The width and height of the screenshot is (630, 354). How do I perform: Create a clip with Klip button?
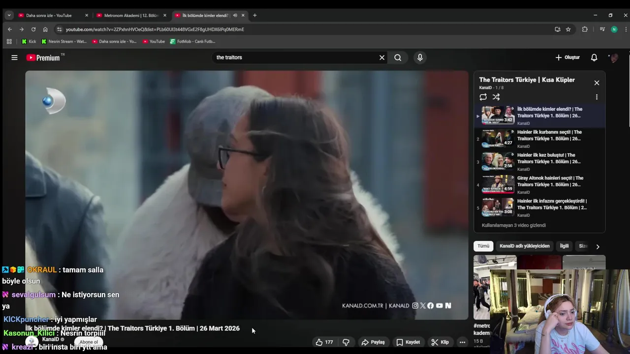coord(440,342)
